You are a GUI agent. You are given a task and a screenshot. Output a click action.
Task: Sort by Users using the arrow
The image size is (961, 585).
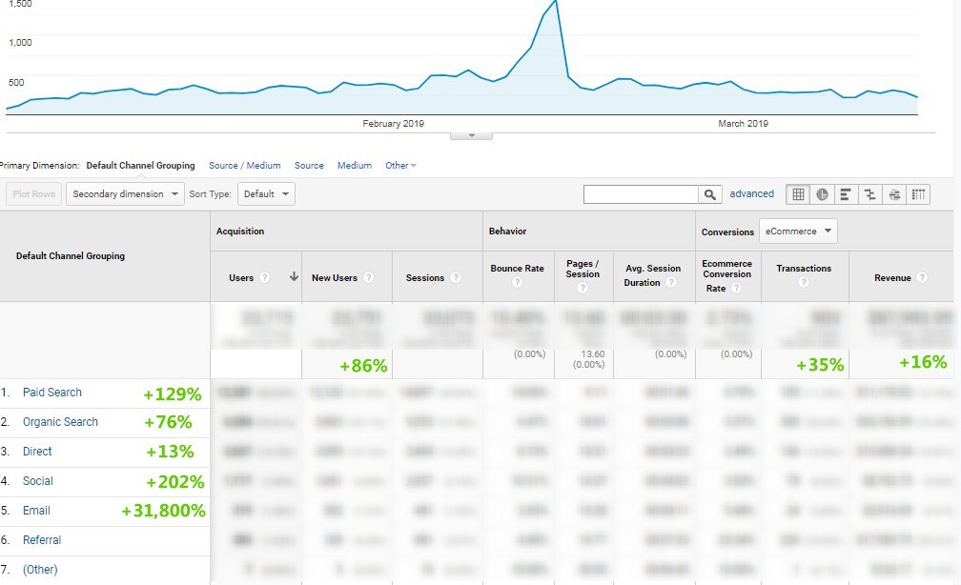point(294,277)
